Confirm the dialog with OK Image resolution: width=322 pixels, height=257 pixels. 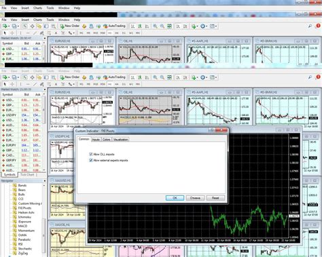(175, 198)
